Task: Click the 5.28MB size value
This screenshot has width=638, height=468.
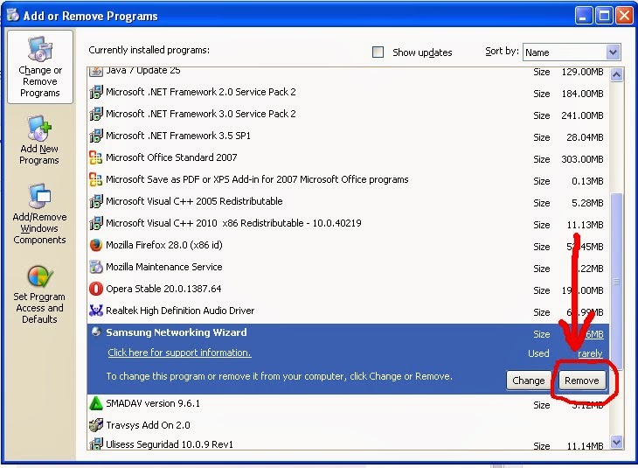Action: tap(587, 203)
